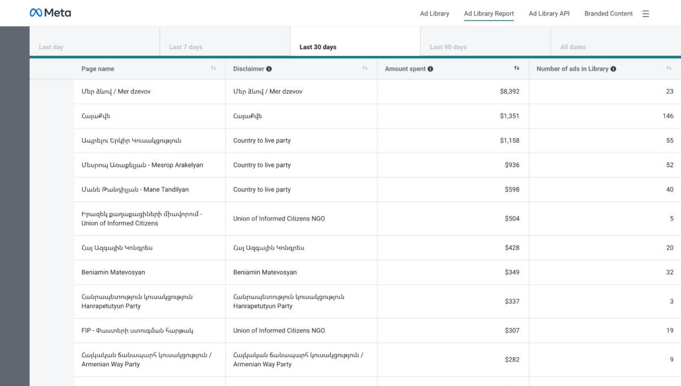Select the Mane Tandilyan row

tap(135, 190)
